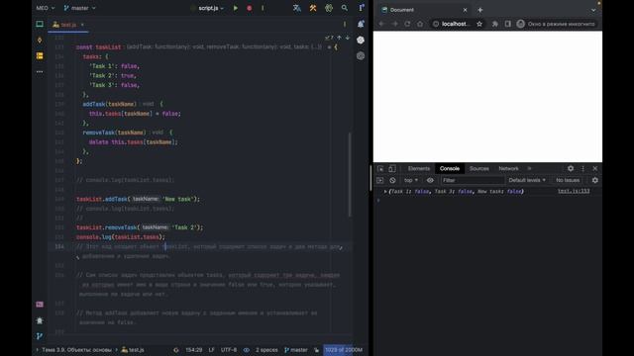Click the console Filter field
The image size is (634, 356).
(x=473, y=180)
